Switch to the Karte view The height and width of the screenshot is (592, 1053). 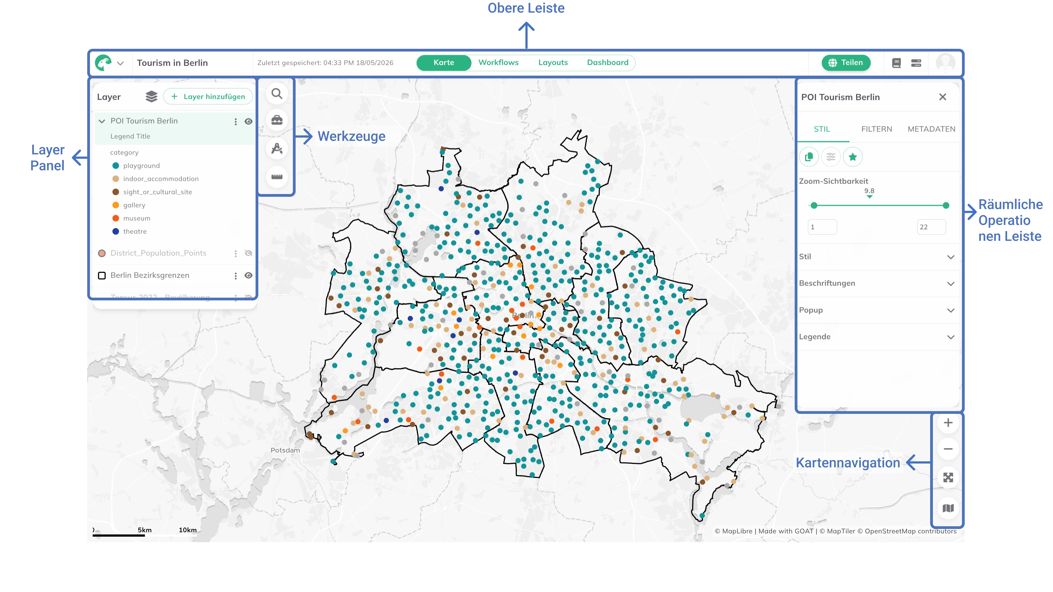tap(444, 62)
